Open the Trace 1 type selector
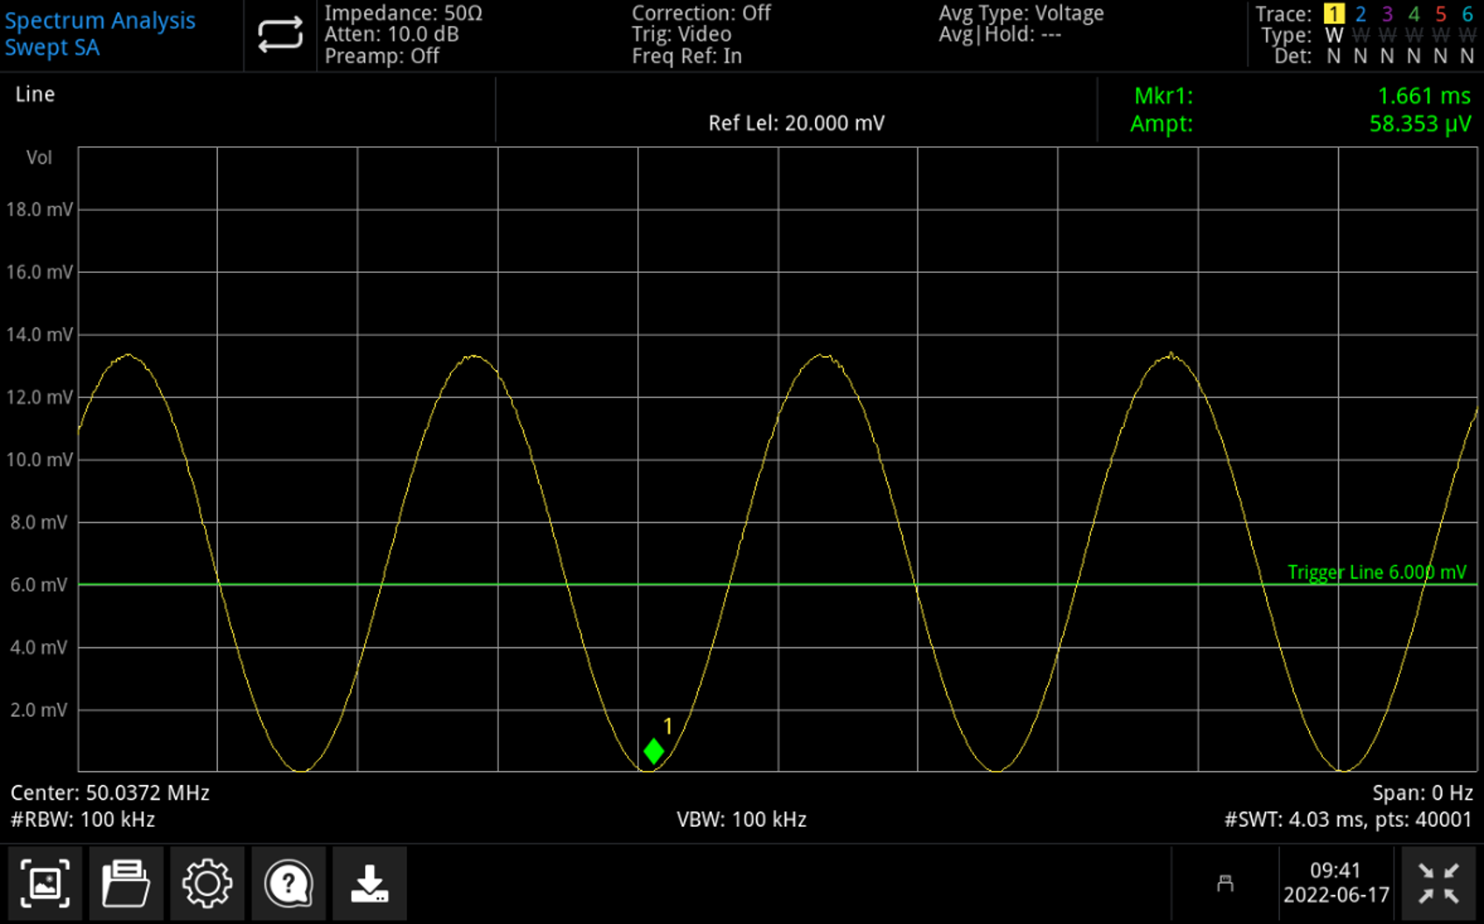 pyautogui.click(x=1333, y=35)
